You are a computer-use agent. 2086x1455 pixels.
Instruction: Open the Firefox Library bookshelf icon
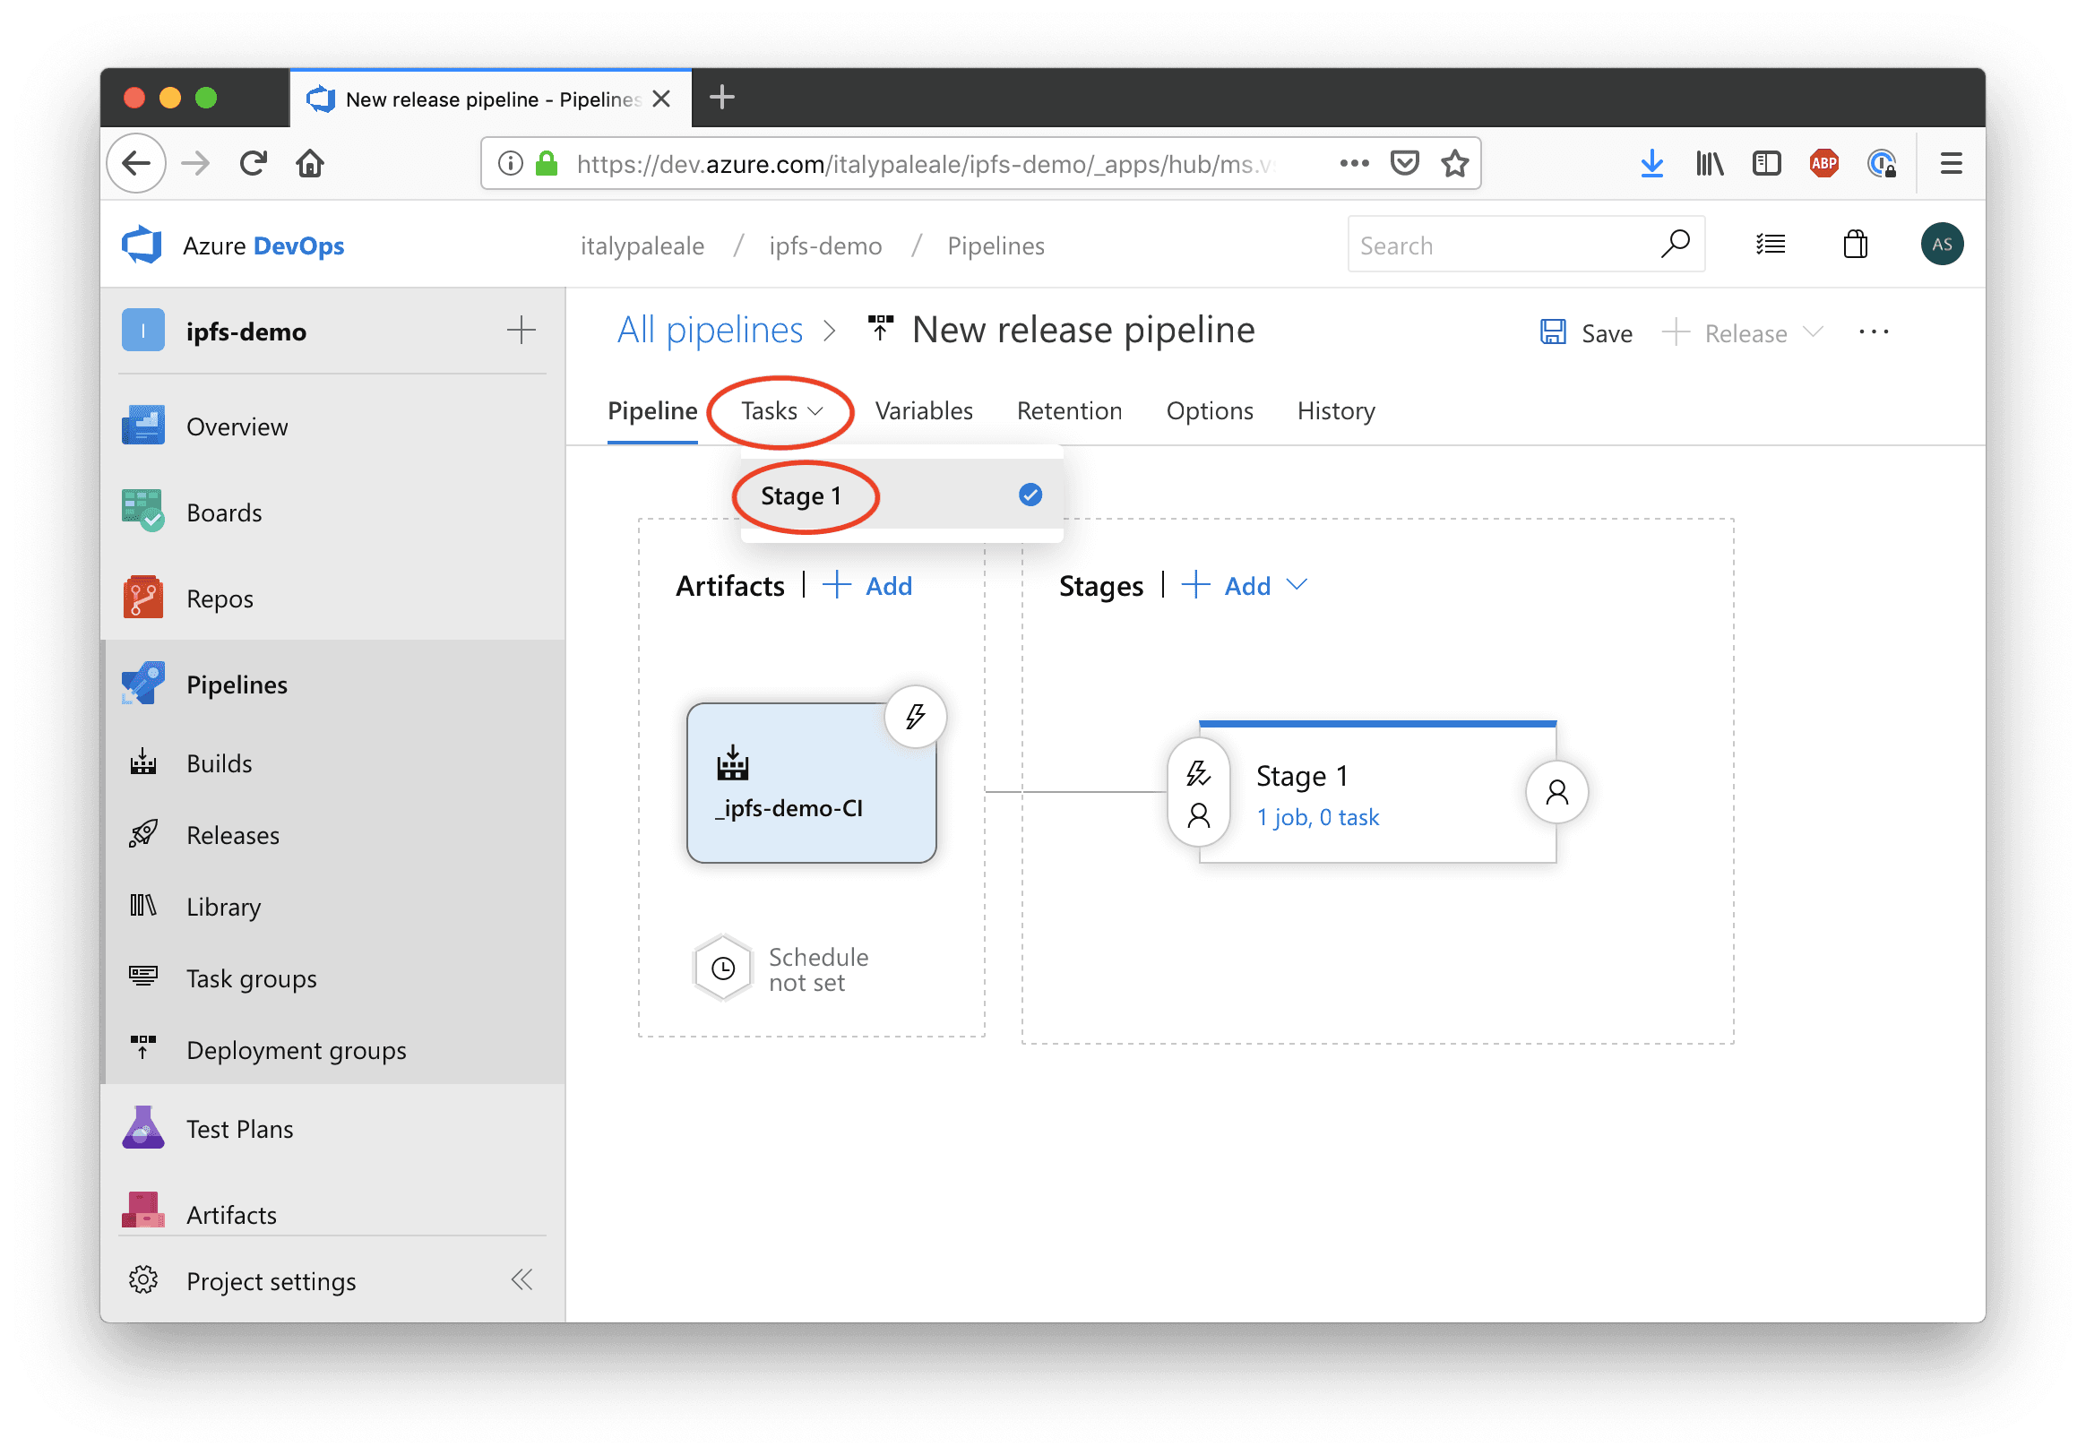click(1710, 164)
